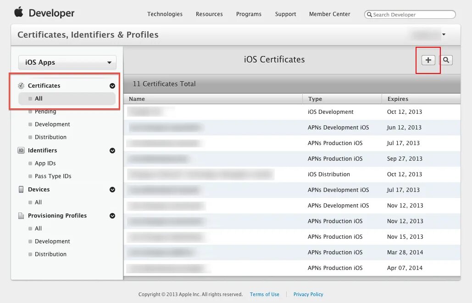Add a new certificate with plus button
Image resolution: width=472 pixels, height=303 pixels.
click(428, 60)
